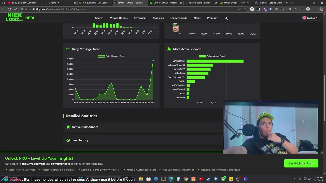Switch to LordHito Stream - Watch Live tab
Viewport: 326px width, 183px height.
[x=165, y=3]
